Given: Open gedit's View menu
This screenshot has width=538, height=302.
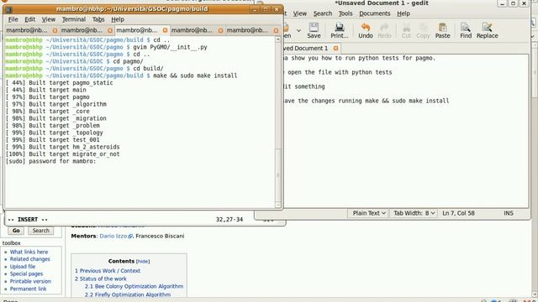Looking at the screenshot, I should click(299, 13).
